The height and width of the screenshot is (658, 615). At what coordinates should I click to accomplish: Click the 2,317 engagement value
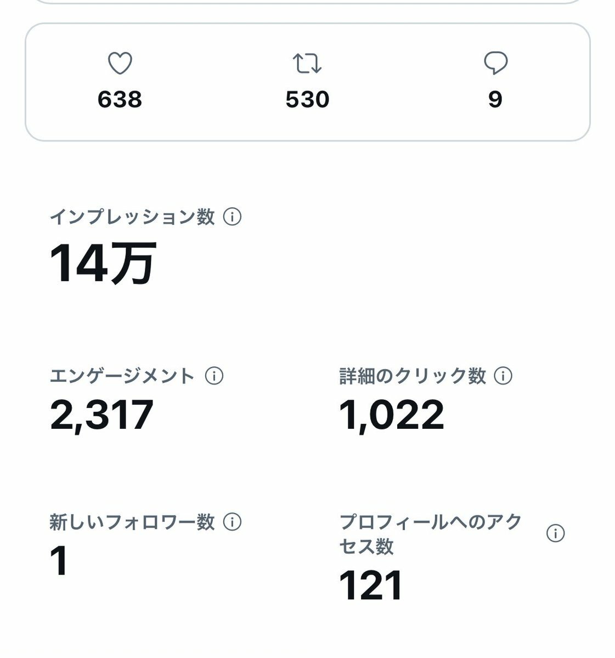tap(101, 415)
